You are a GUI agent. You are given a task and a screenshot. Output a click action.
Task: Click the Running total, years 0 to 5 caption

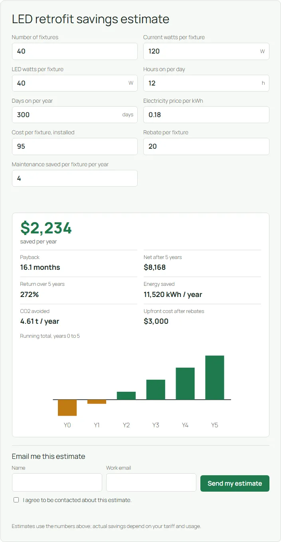(x=50, y=336)
